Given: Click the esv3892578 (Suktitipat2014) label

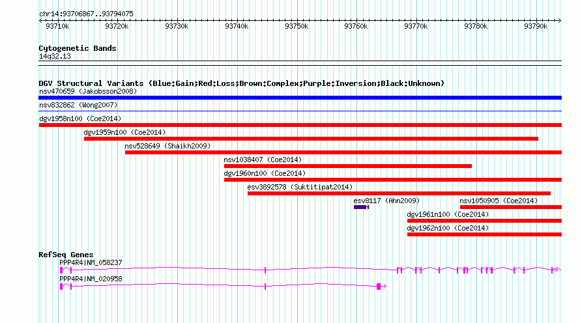Looking at the screenshot, I should pos(300,187).
